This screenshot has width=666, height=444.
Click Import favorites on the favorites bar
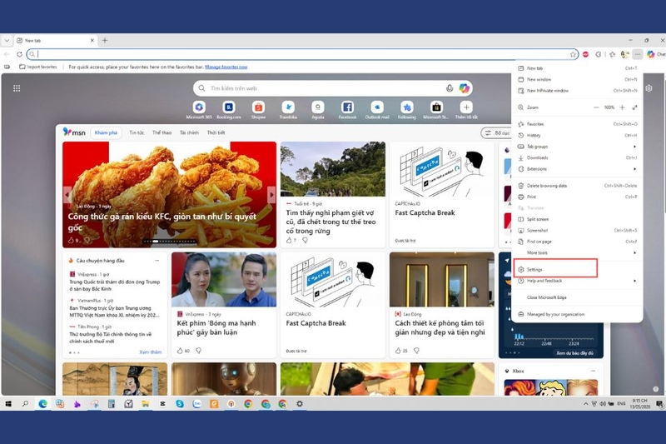[x=37, y=67]
